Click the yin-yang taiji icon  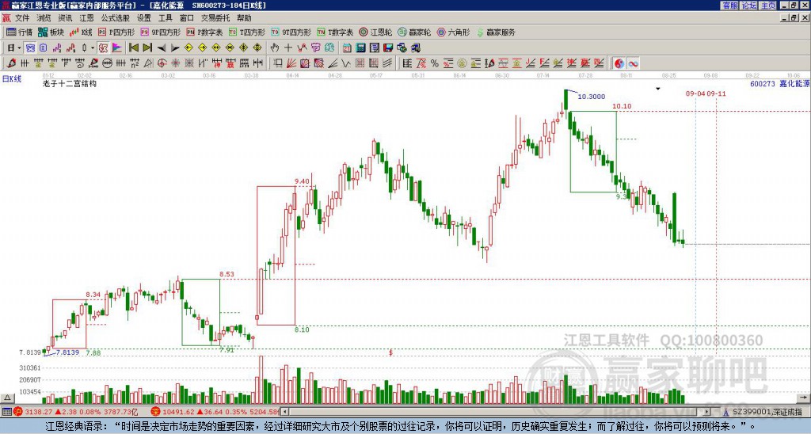[619, 63]
